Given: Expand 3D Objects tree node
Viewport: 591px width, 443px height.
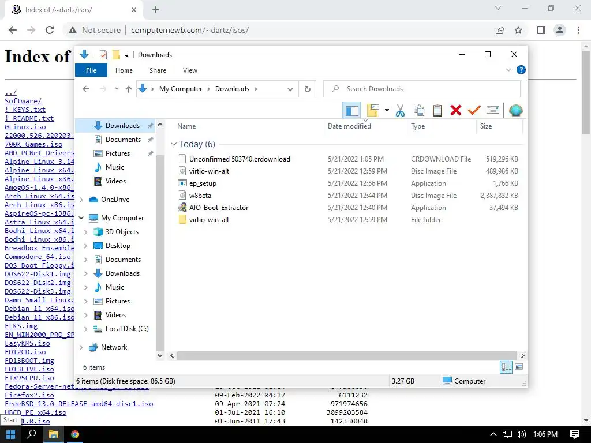Looking at the screenshot, I should click(x=85, y=232).
